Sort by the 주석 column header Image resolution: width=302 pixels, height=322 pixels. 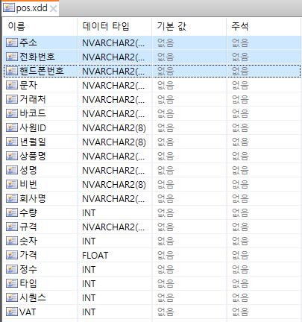(263, 26)
